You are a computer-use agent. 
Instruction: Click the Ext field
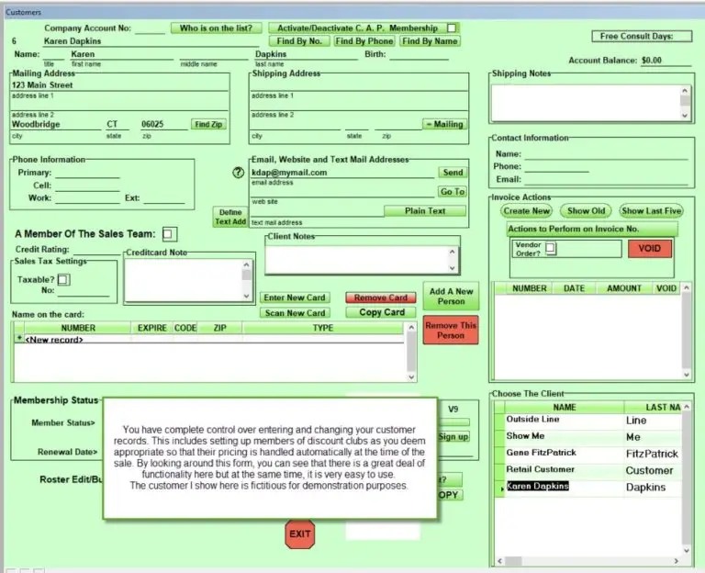(x=164, y=198)
